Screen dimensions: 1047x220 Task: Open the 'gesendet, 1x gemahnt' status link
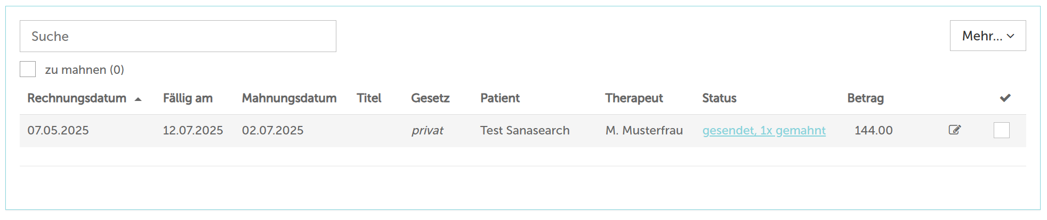[x=764, y=130]
